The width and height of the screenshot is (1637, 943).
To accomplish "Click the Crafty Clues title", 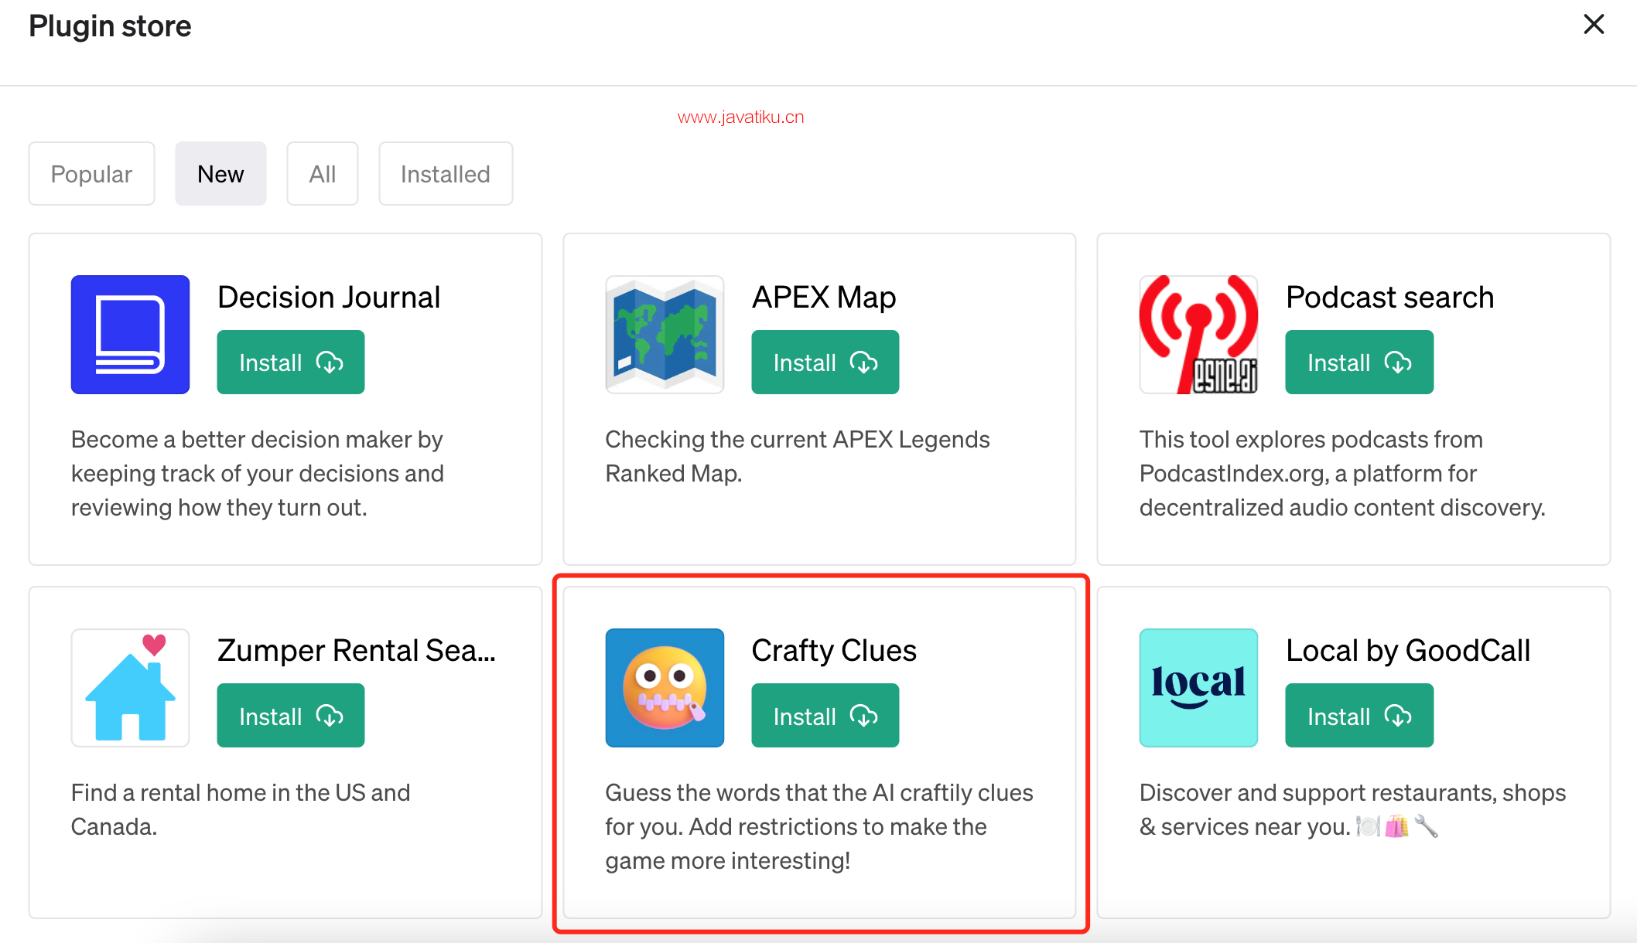I will click(834, 651).
